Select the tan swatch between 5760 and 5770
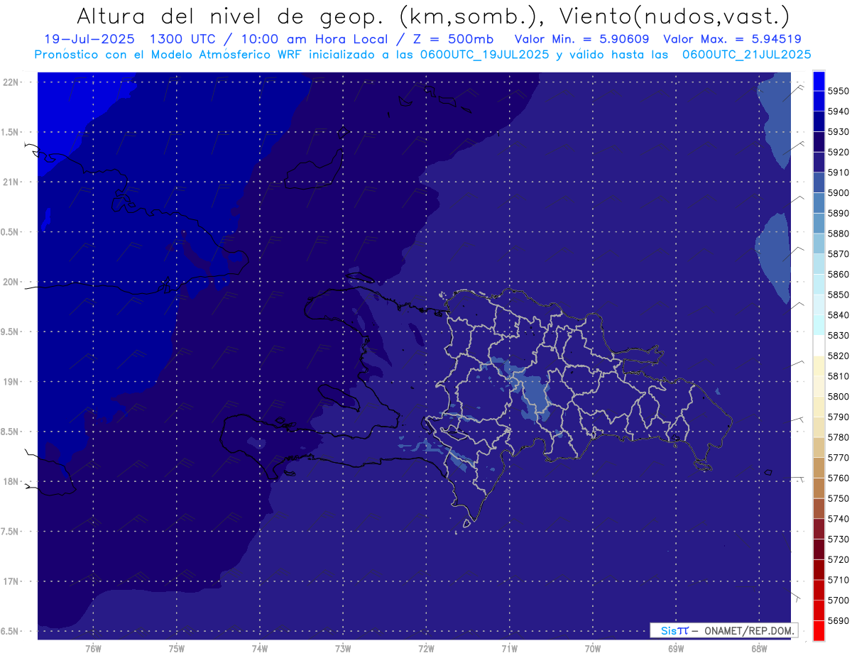 pyautogui.click(x=819, y=468)
